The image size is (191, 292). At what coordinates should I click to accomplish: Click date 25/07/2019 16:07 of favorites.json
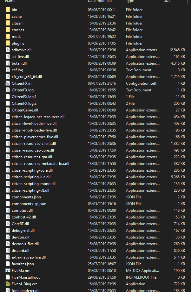coord(102,264)
